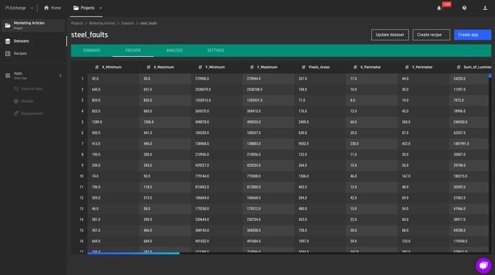This screenshot has width=495, height=275.
Task: Click the hash icon beside Y_Perimeter column
Action: (407, 67)
